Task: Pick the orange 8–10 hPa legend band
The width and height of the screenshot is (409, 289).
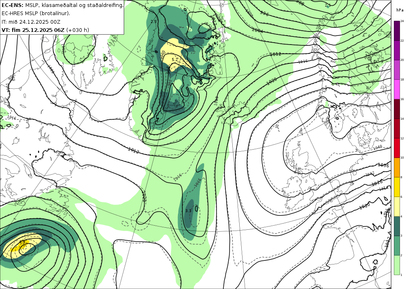Action: pyautogui.click(x=397, y=167)
